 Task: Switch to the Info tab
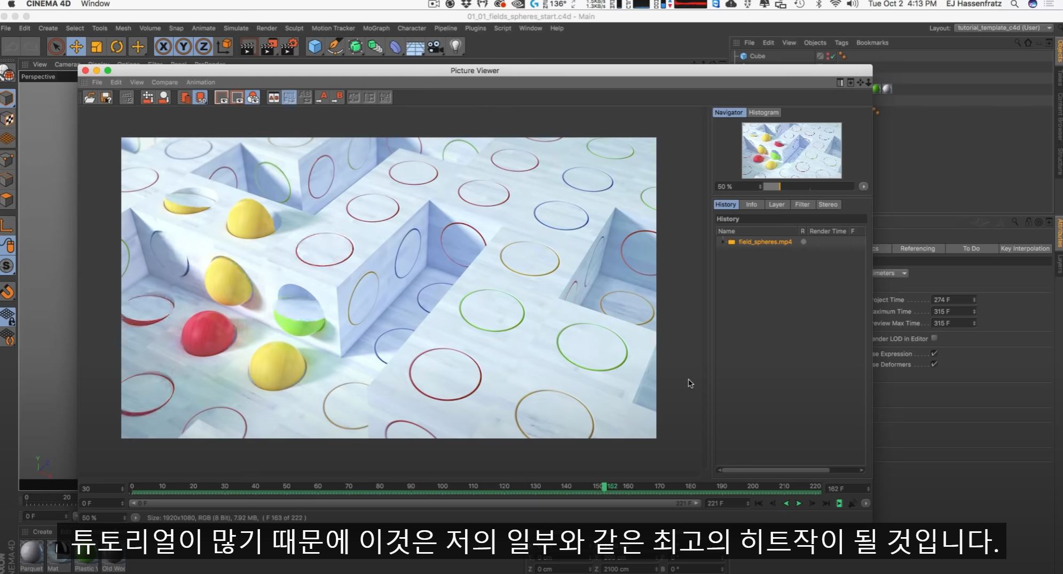pyautogui.click(x=751, y=205)
